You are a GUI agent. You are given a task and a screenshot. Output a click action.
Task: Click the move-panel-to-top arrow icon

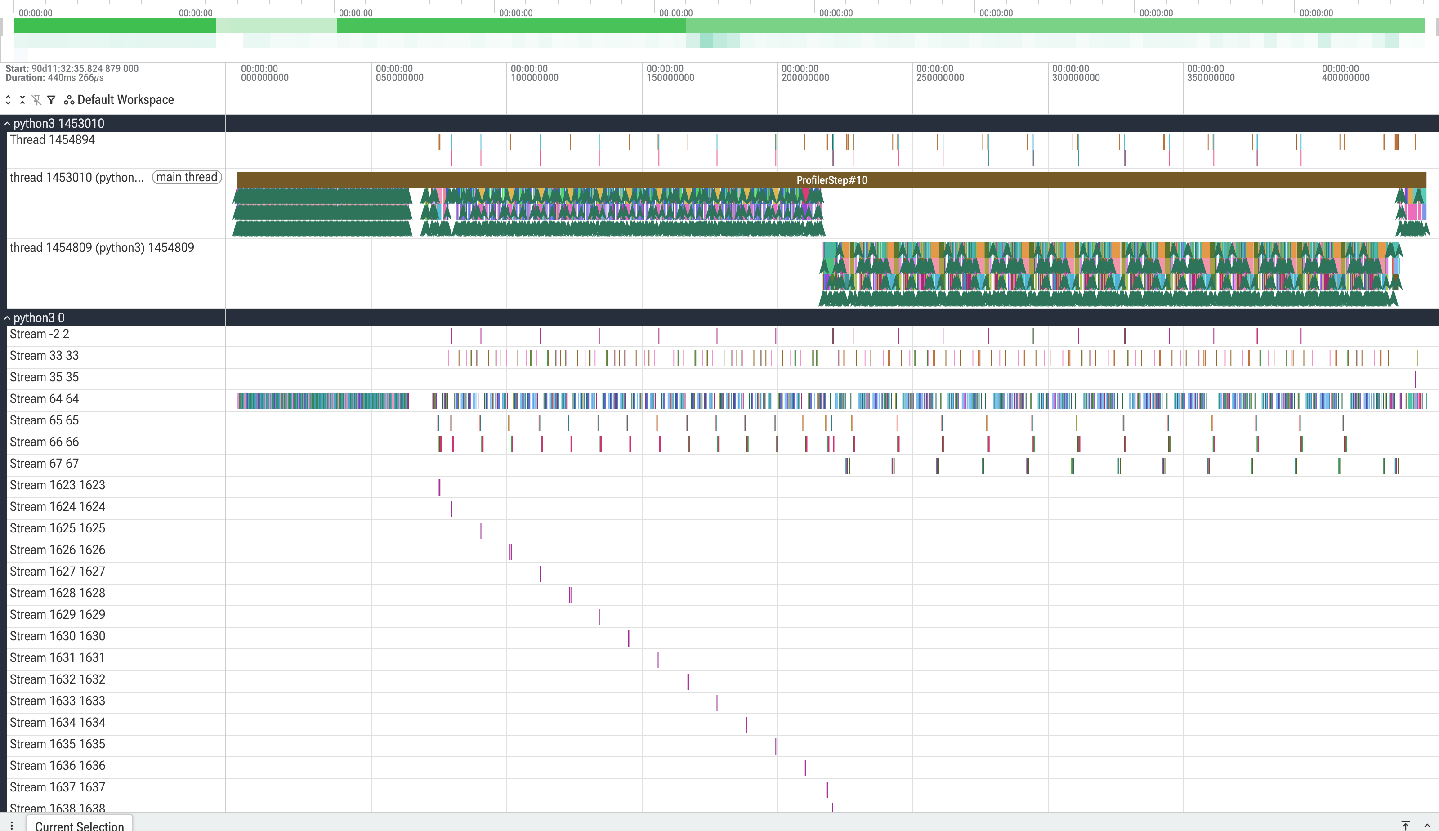(x=1406, y=825)
